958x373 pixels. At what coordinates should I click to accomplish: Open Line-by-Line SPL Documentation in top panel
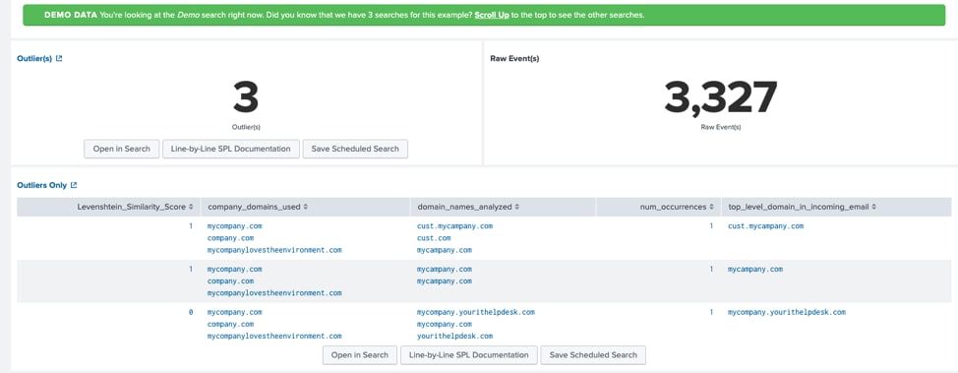tap(231, 149)
